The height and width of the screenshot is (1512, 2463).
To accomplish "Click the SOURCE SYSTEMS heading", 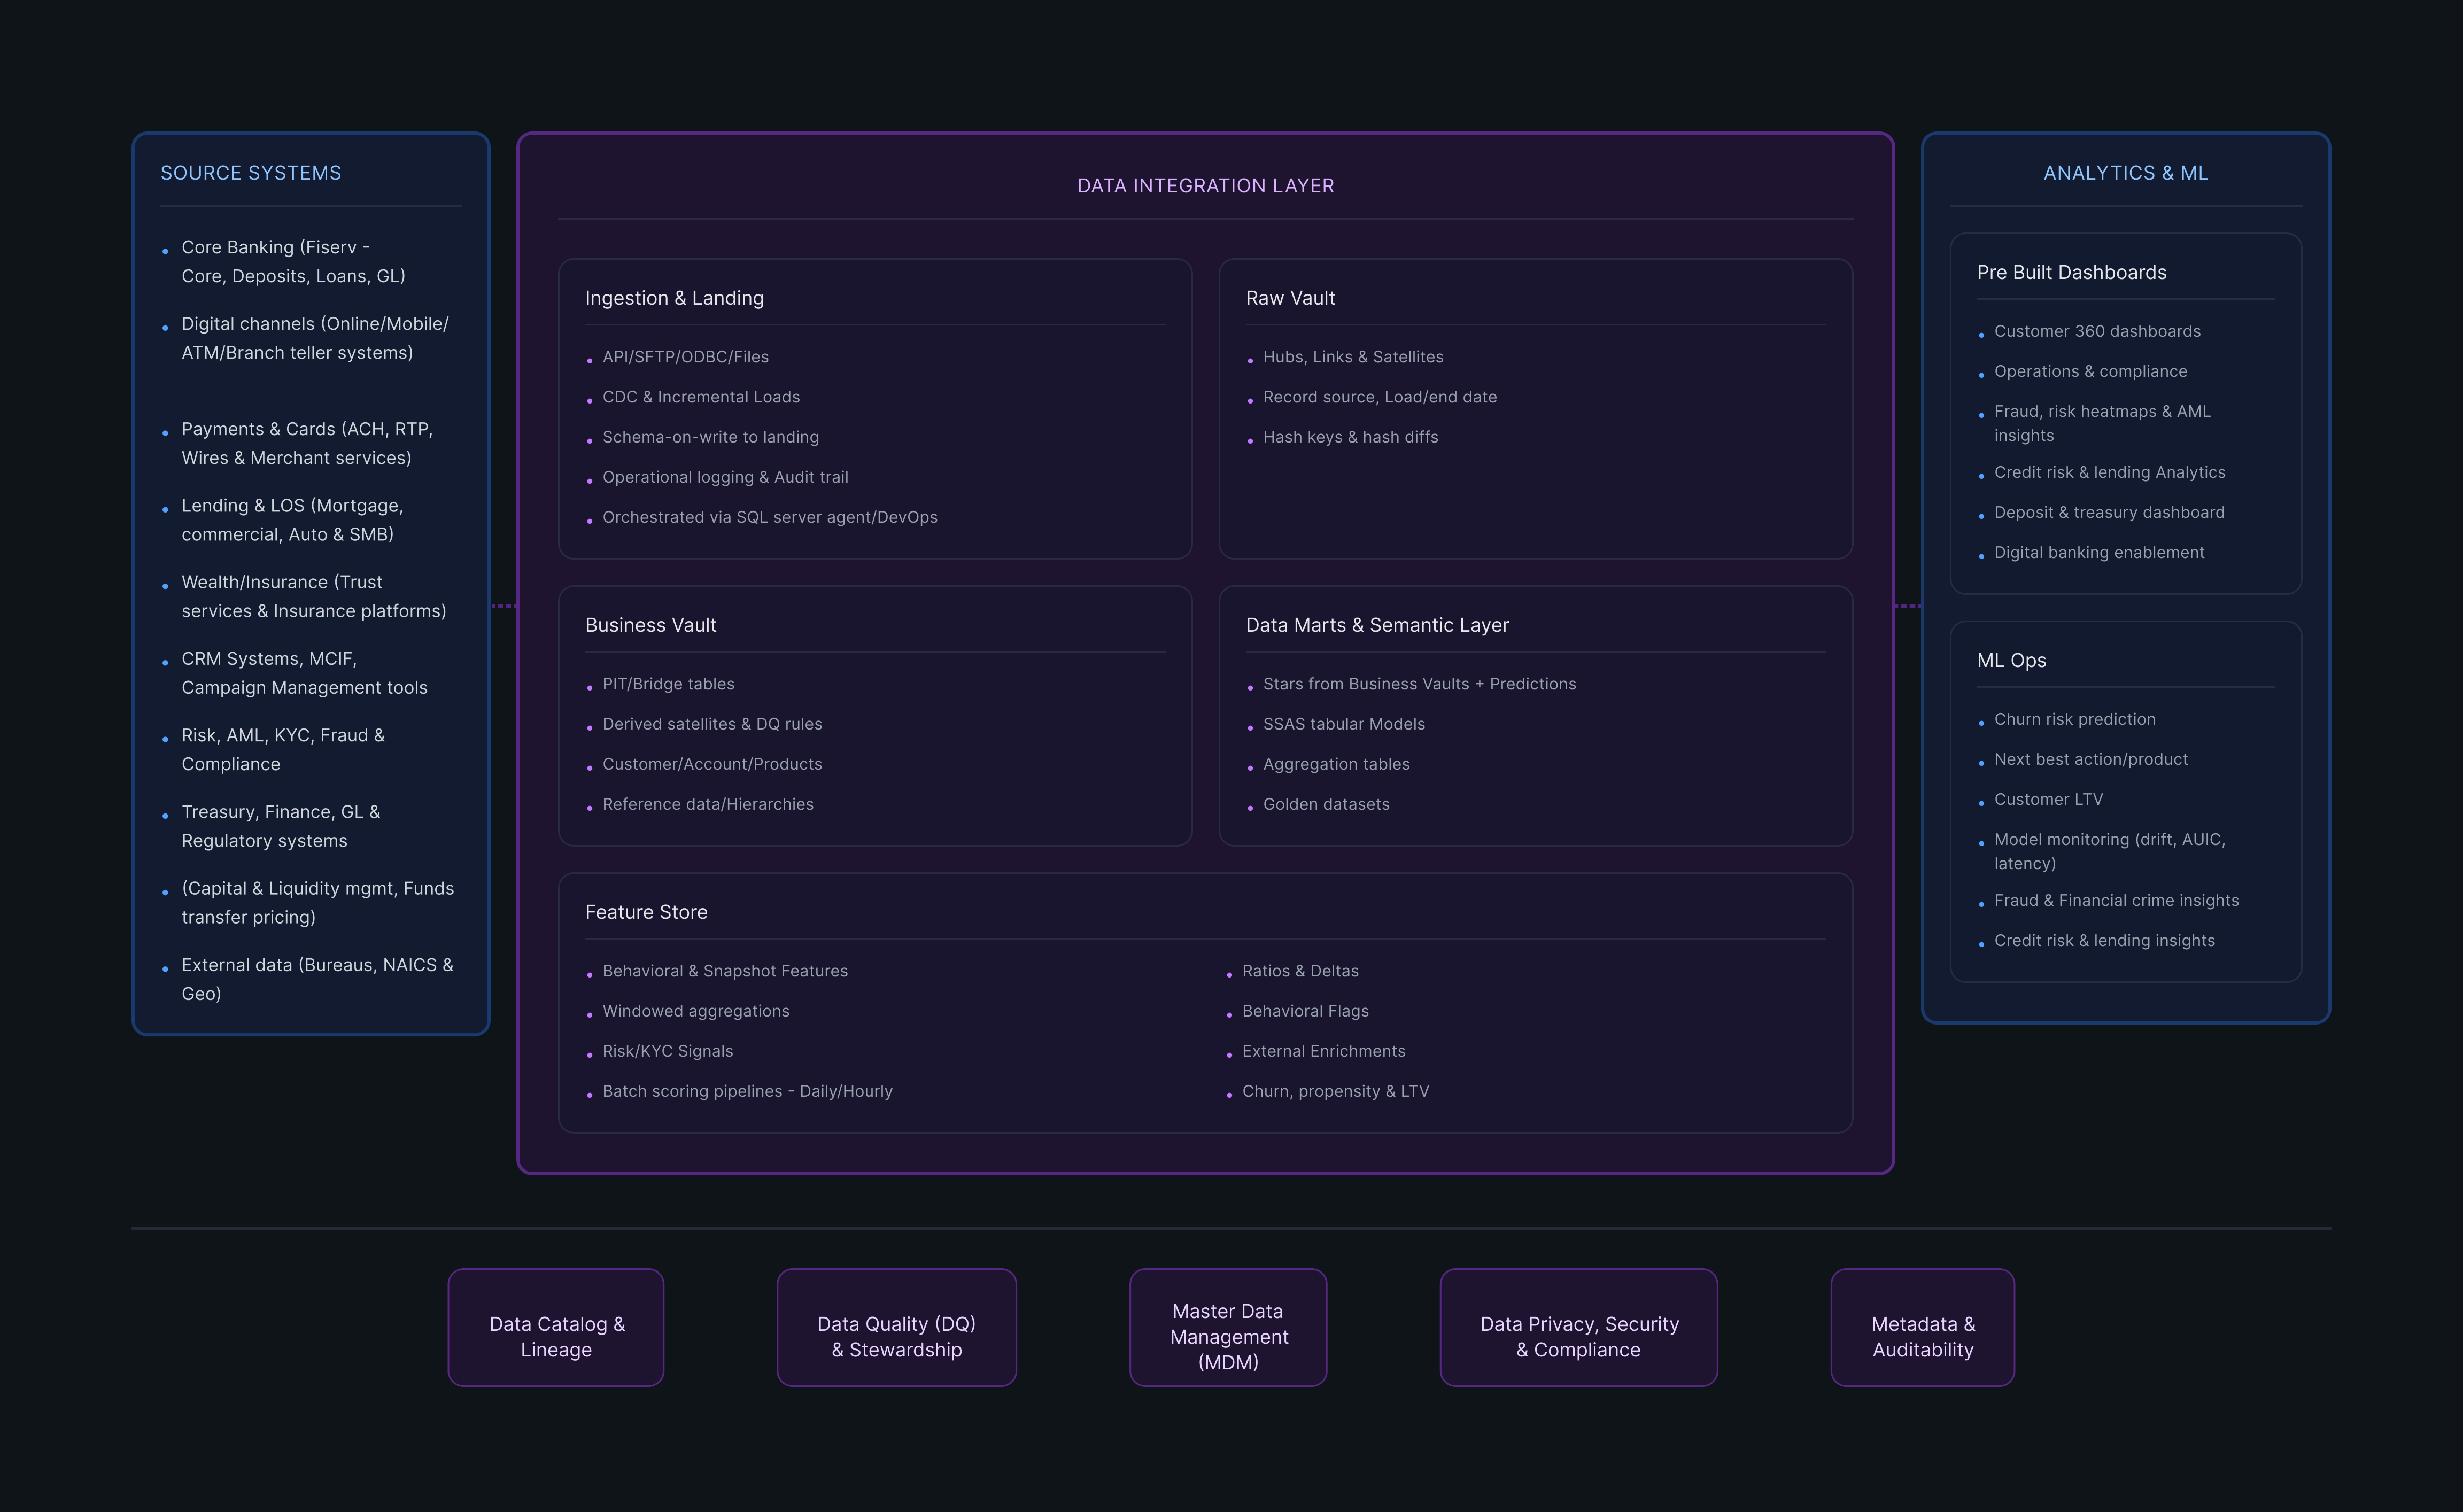I will (251, 173).
